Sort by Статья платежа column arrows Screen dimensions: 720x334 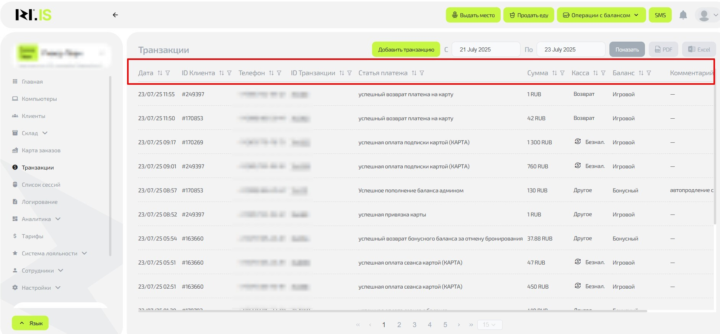tap(414, 73)
